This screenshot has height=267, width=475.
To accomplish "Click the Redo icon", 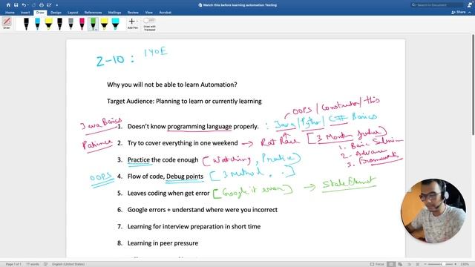I will coord(33,5).
